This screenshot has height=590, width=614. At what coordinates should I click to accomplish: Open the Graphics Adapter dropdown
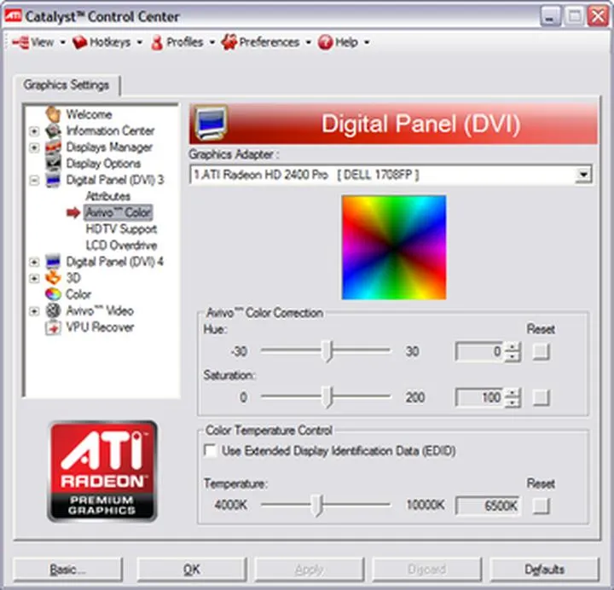[x=582, y=175]
